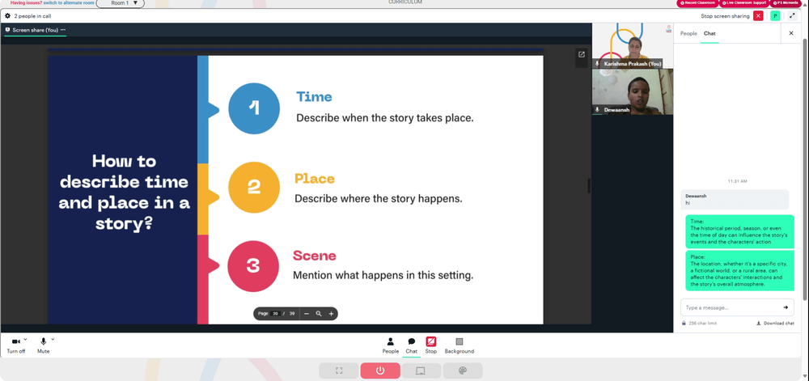The image size is (809, 381).
Task: Click the red stop screen sharing X icon
Action: pyautogui.click(x=758, y=16)
